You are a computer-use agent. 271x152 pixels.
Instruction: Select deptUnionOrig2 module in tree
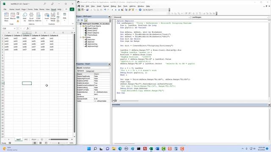coord(93,46)
